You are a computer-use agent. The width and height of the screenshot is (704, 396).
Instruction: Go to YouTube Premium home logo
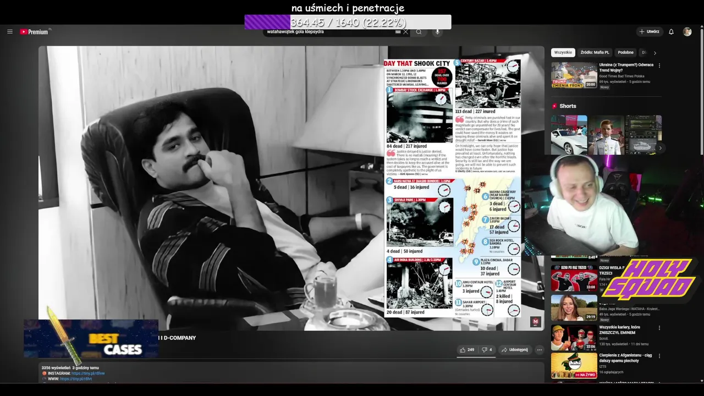pos(35,32)
